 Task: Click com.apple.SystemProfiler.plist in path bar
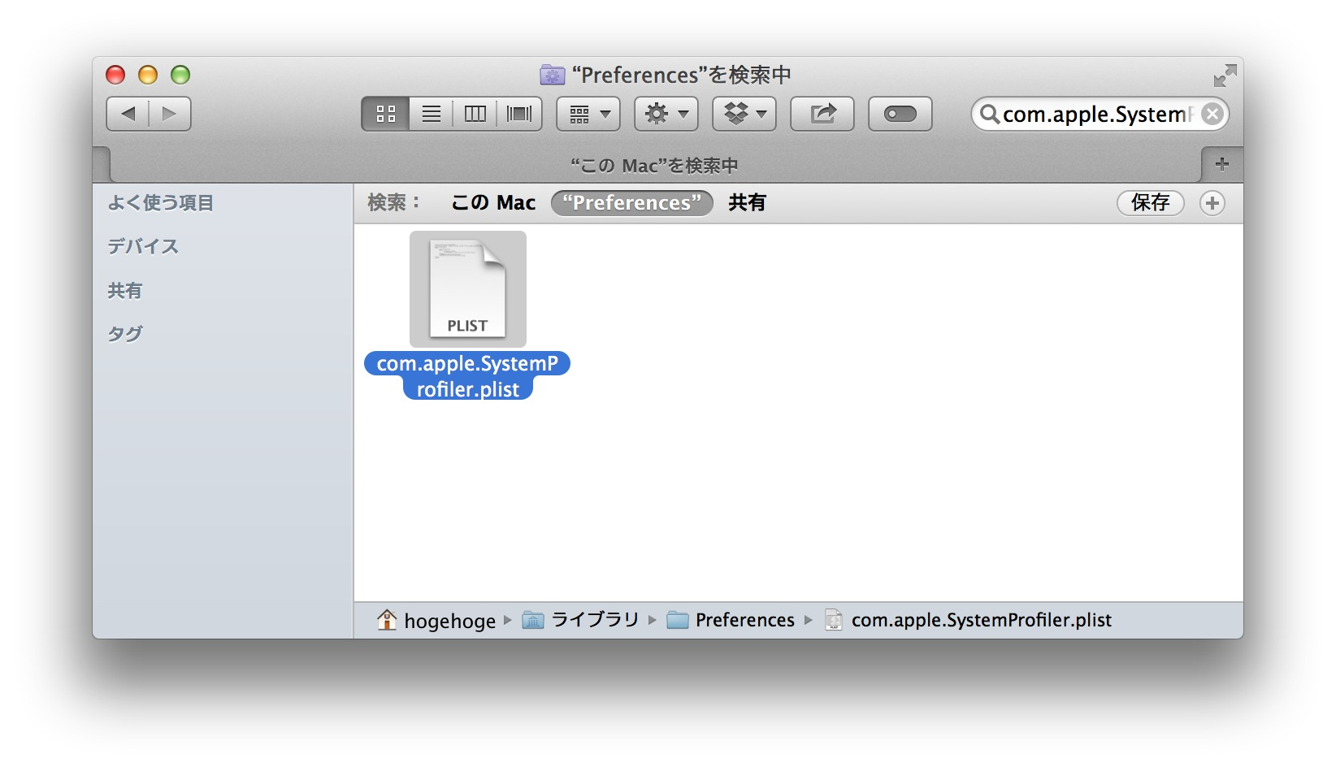[x=968, y=620]
